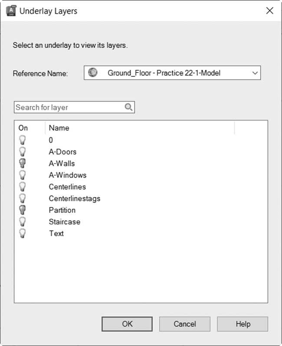Toggle the Staircase layer lightbulb icon
The height and width of the screenshot is (346, 282).
coord(22,221)
